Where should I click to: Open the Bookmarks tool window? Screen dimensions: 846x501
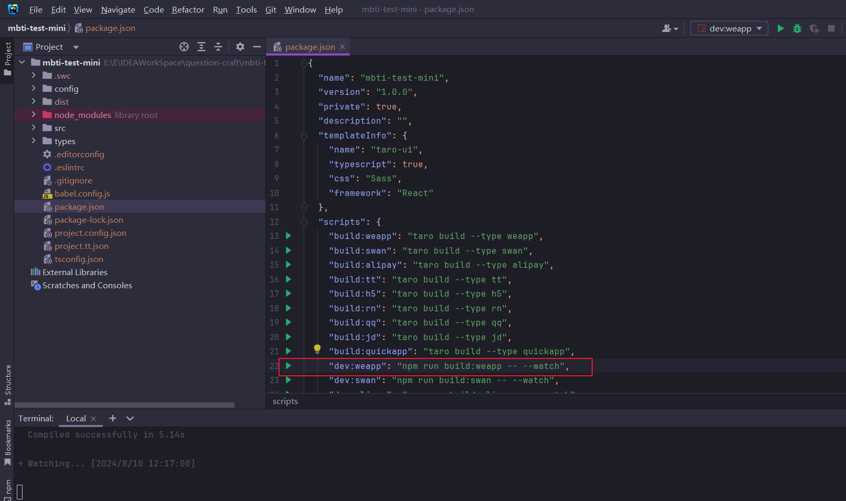7,443
